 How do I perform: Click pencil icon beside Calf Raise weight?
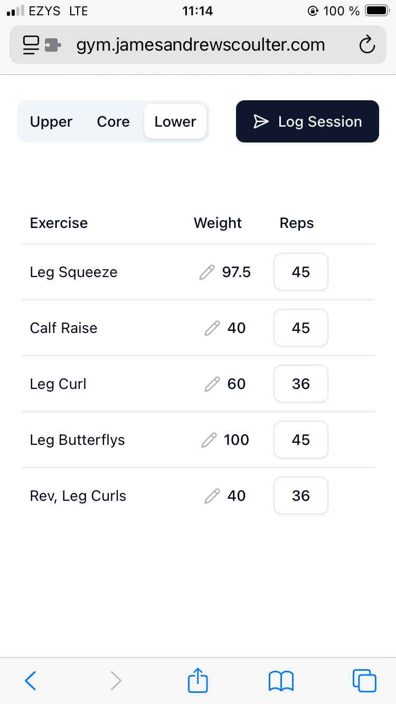coord(212,328)
